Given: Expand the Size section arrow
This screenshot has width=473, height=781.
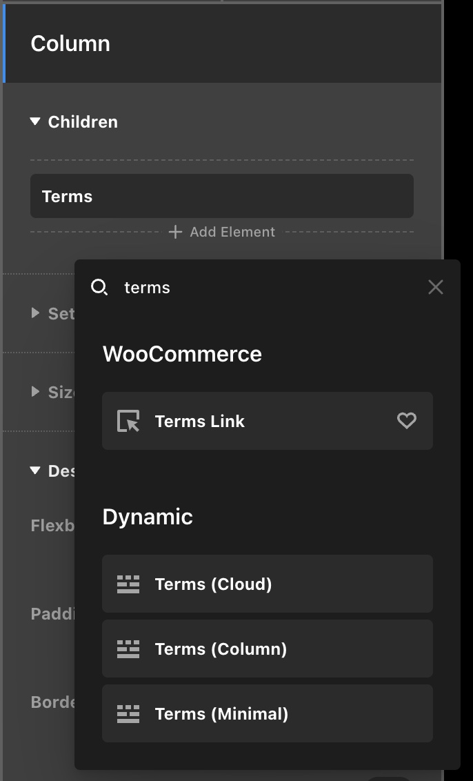Looking at the screenshot, I should pos(36,392).
